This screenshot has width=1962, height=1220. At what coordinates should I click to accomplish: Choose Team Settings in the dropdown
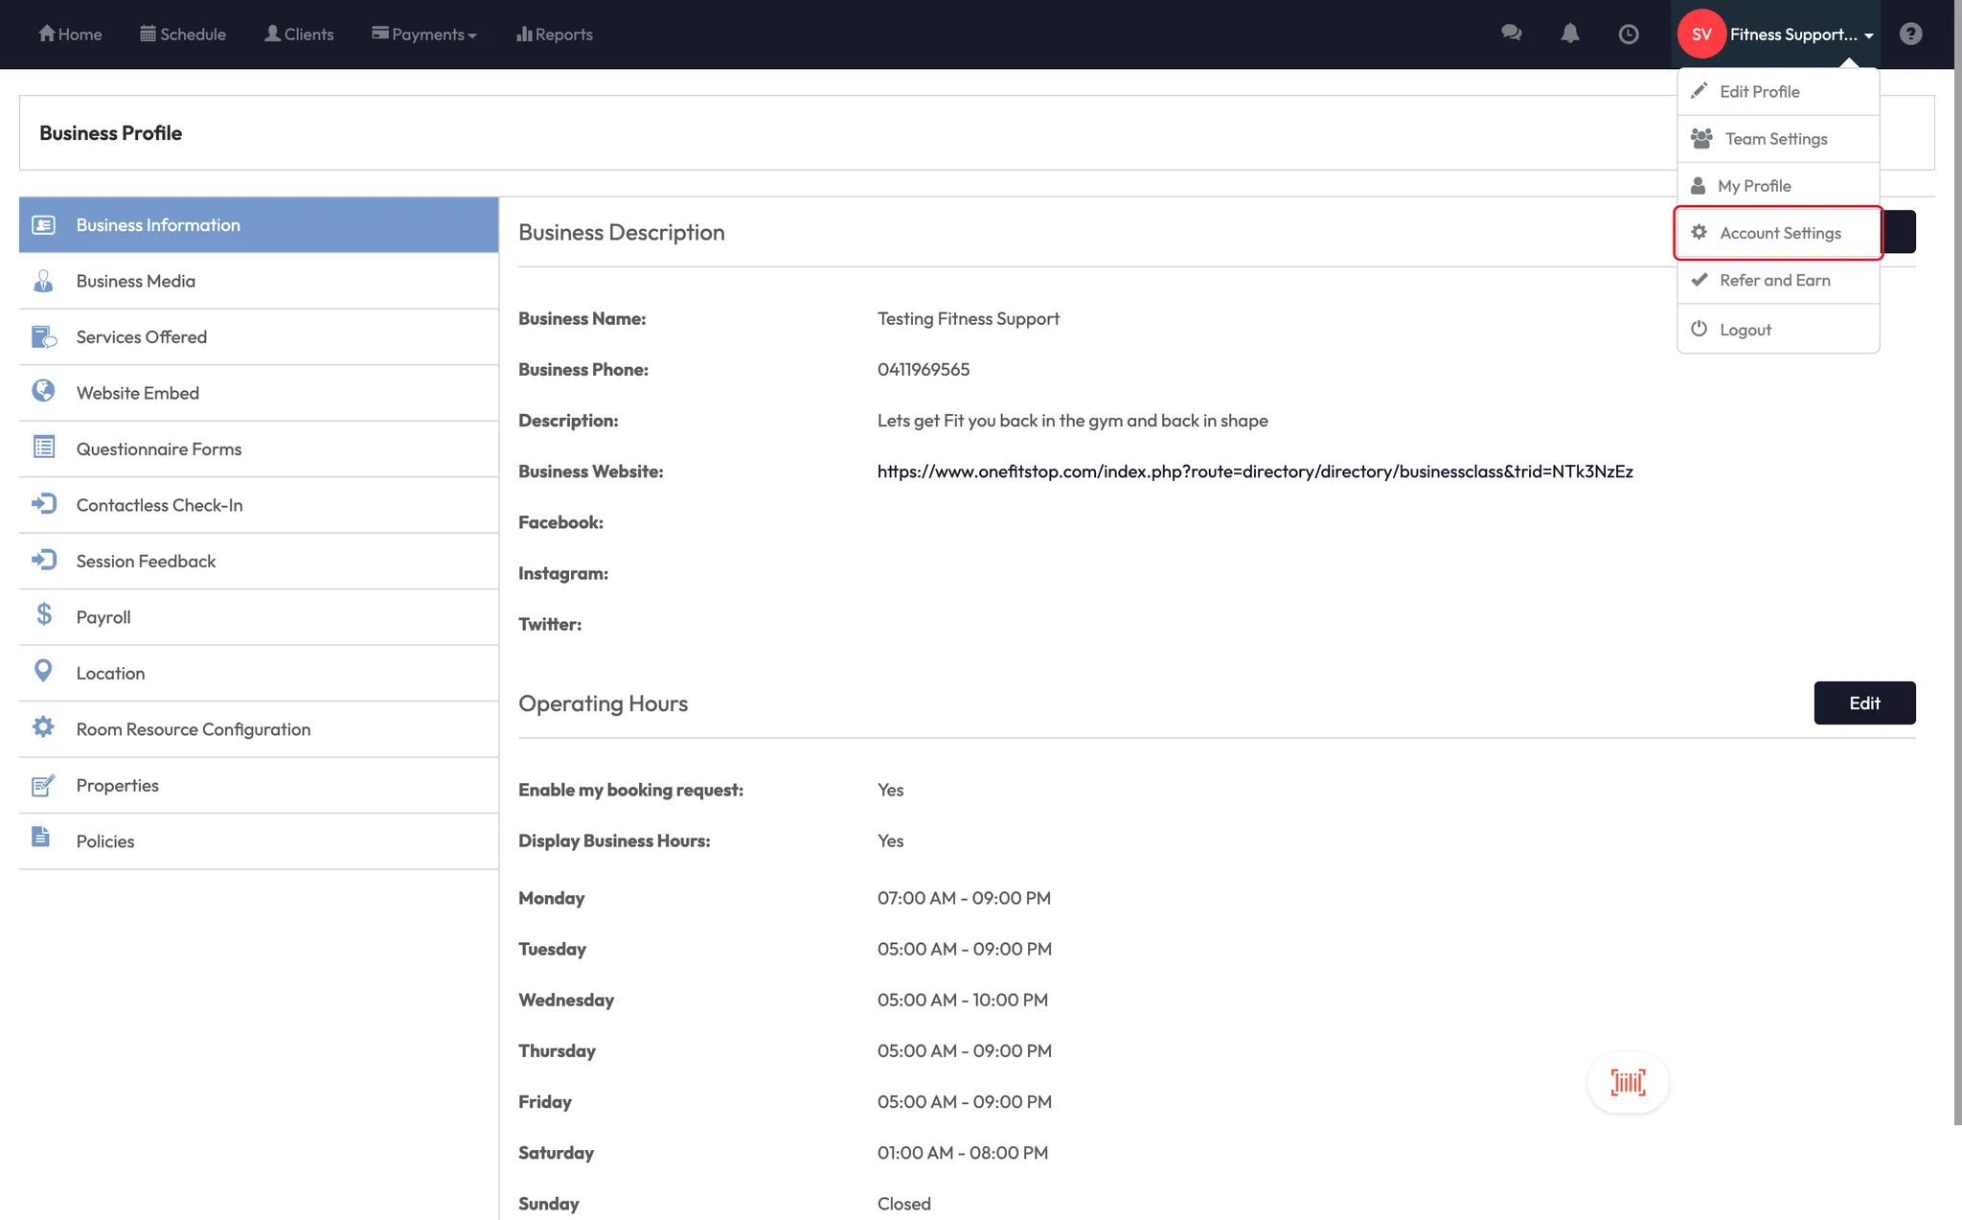pos(1775,139)
